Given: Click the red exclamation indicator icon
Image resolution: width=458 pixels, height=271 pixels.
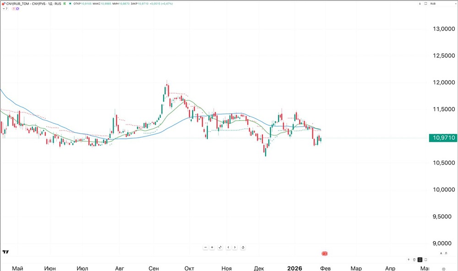Looking at the screenshot, I should coord(14,8).
